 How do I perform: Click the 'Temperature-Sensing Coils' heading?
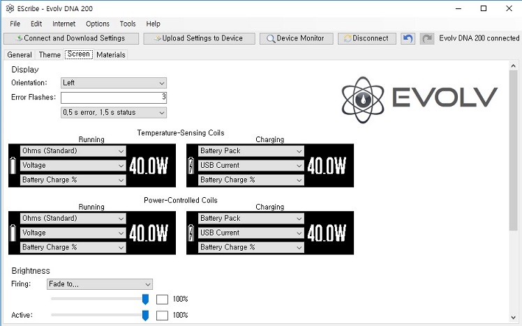click(x=181, y=133)
